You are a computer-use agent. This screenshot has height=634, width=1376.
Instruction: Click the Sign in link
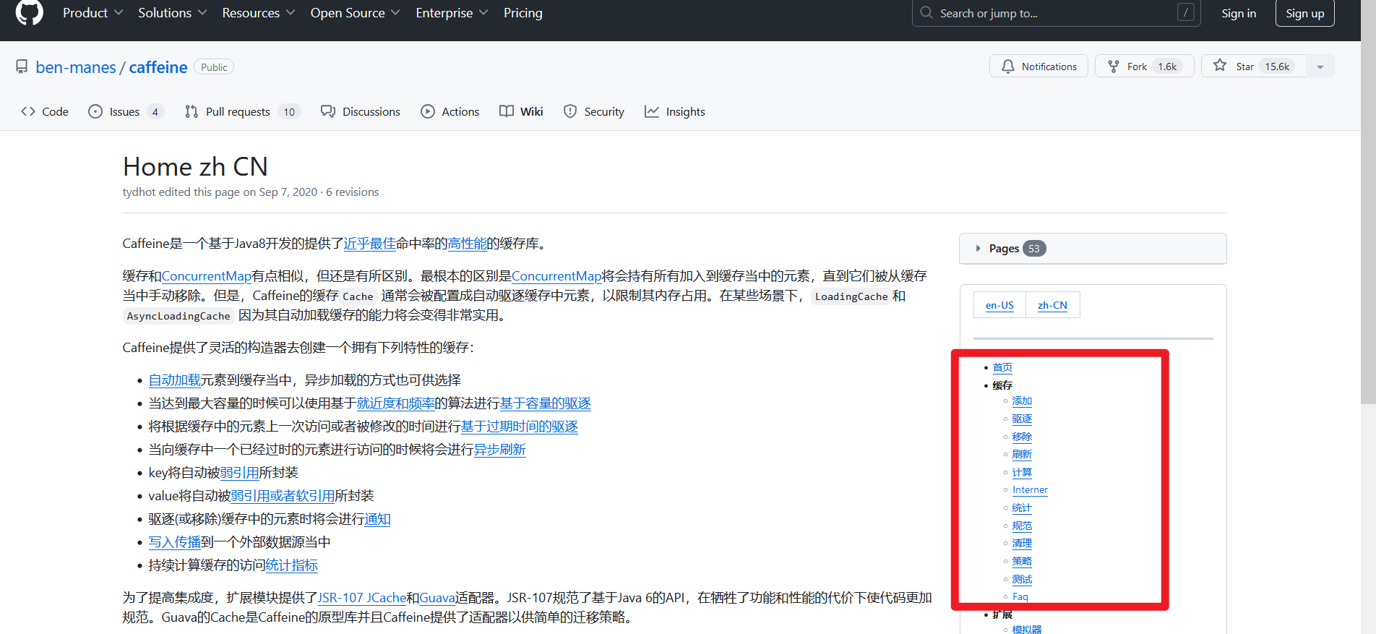(1239, 13)
